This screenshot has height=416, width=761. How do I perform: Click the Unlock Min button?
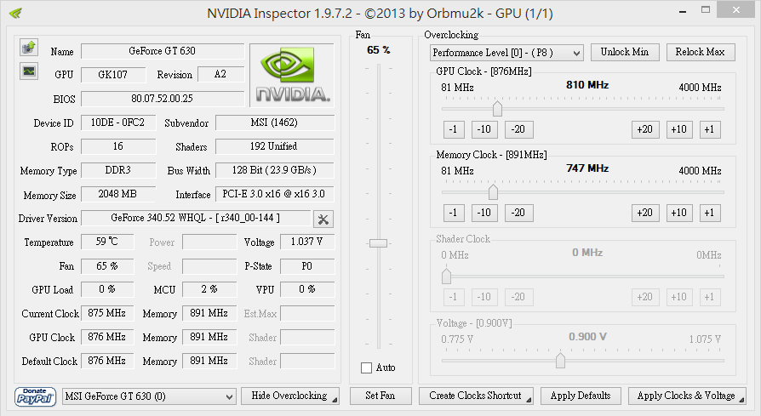tap(625, 52)
